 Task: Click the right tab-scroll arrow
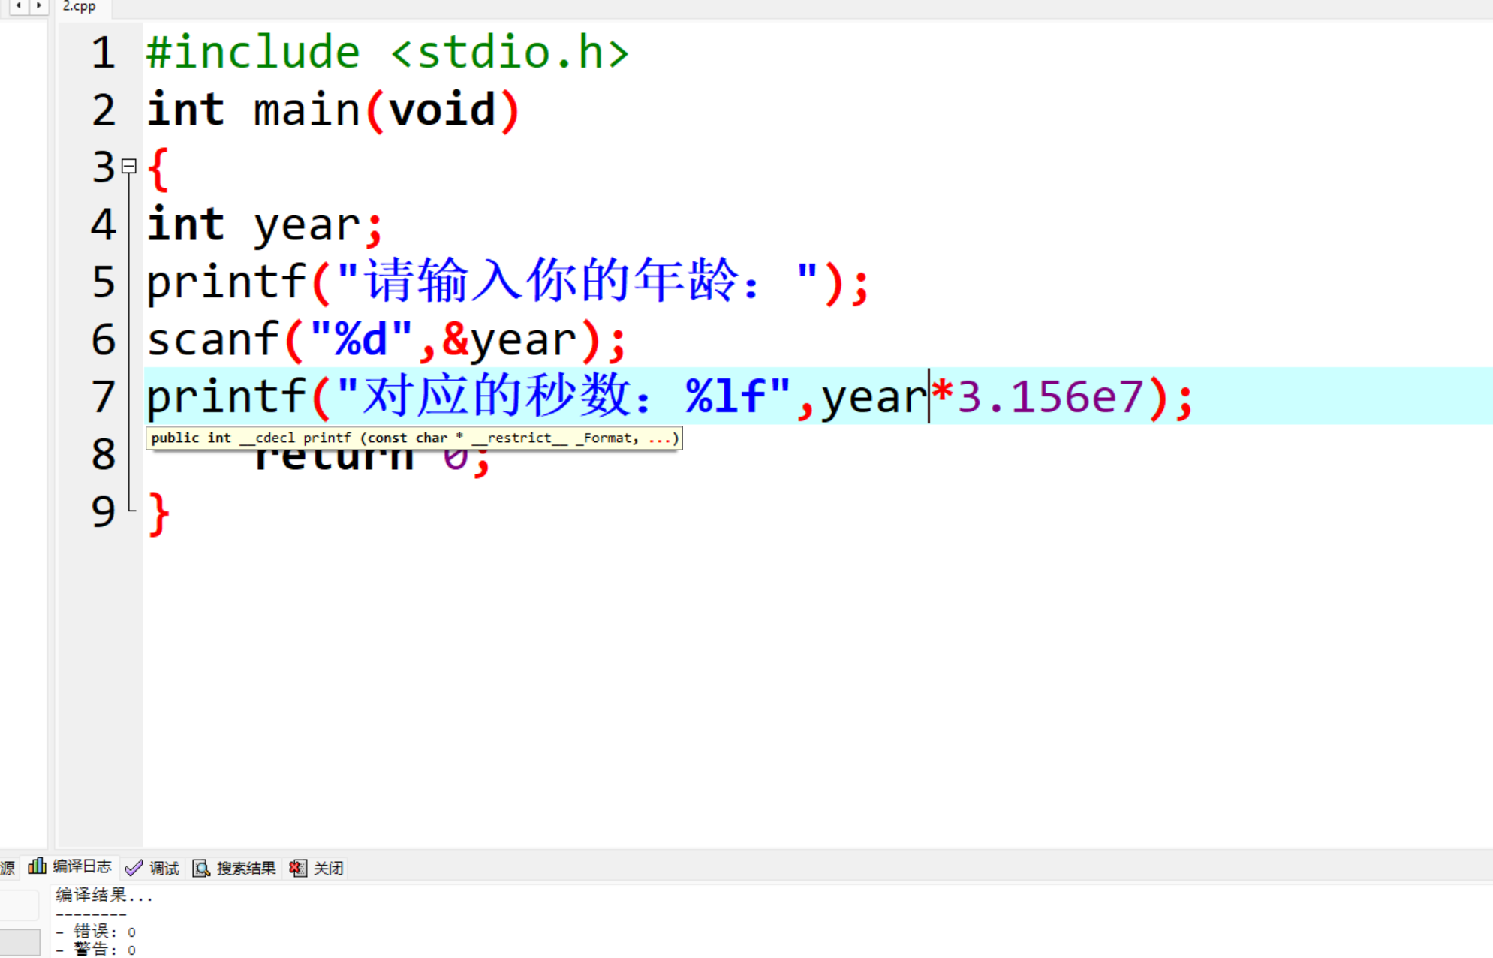tap(39, 6)
